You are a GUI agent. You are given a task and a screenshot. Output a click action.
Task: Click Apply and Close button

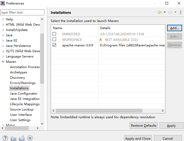138,138
